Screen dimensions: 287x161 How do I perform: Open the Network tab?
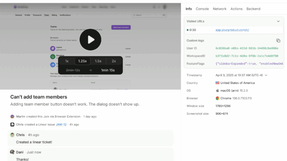(220, 9)
